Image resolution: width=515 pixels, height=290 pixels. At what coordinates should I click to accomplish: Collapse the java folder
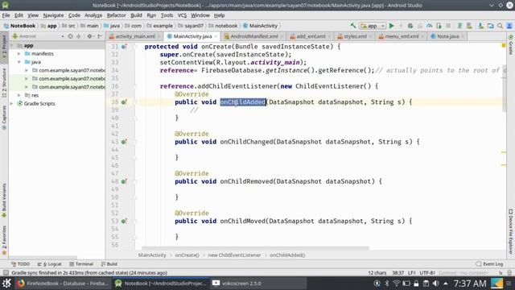(19, 62)
